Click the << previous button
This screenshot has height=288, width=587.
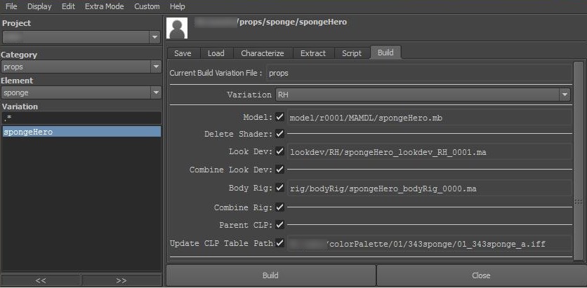(x=41, y=280)
